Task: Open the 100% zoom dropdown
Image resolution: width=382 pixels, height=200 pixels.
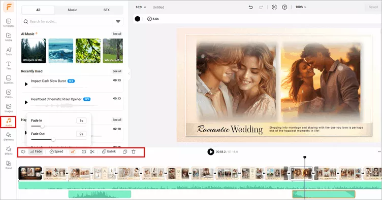Action: [301, 7]
